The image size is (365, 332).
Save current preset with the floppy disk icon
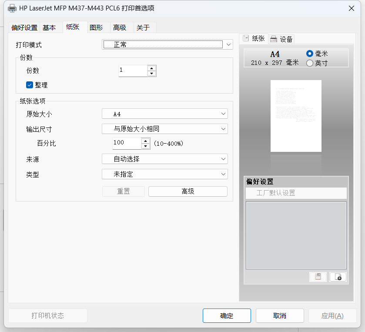[x=318, y=277]
